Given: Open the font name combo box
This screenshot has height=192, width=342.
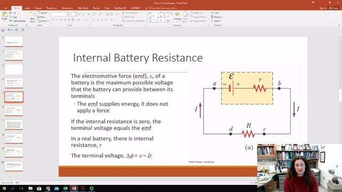Looking at the screenshot, I should coord(59,14).
